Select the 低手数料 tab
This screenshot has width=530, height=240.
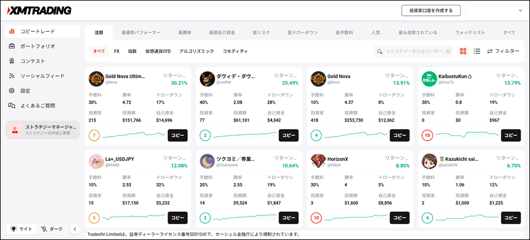(x=344, y=33)
